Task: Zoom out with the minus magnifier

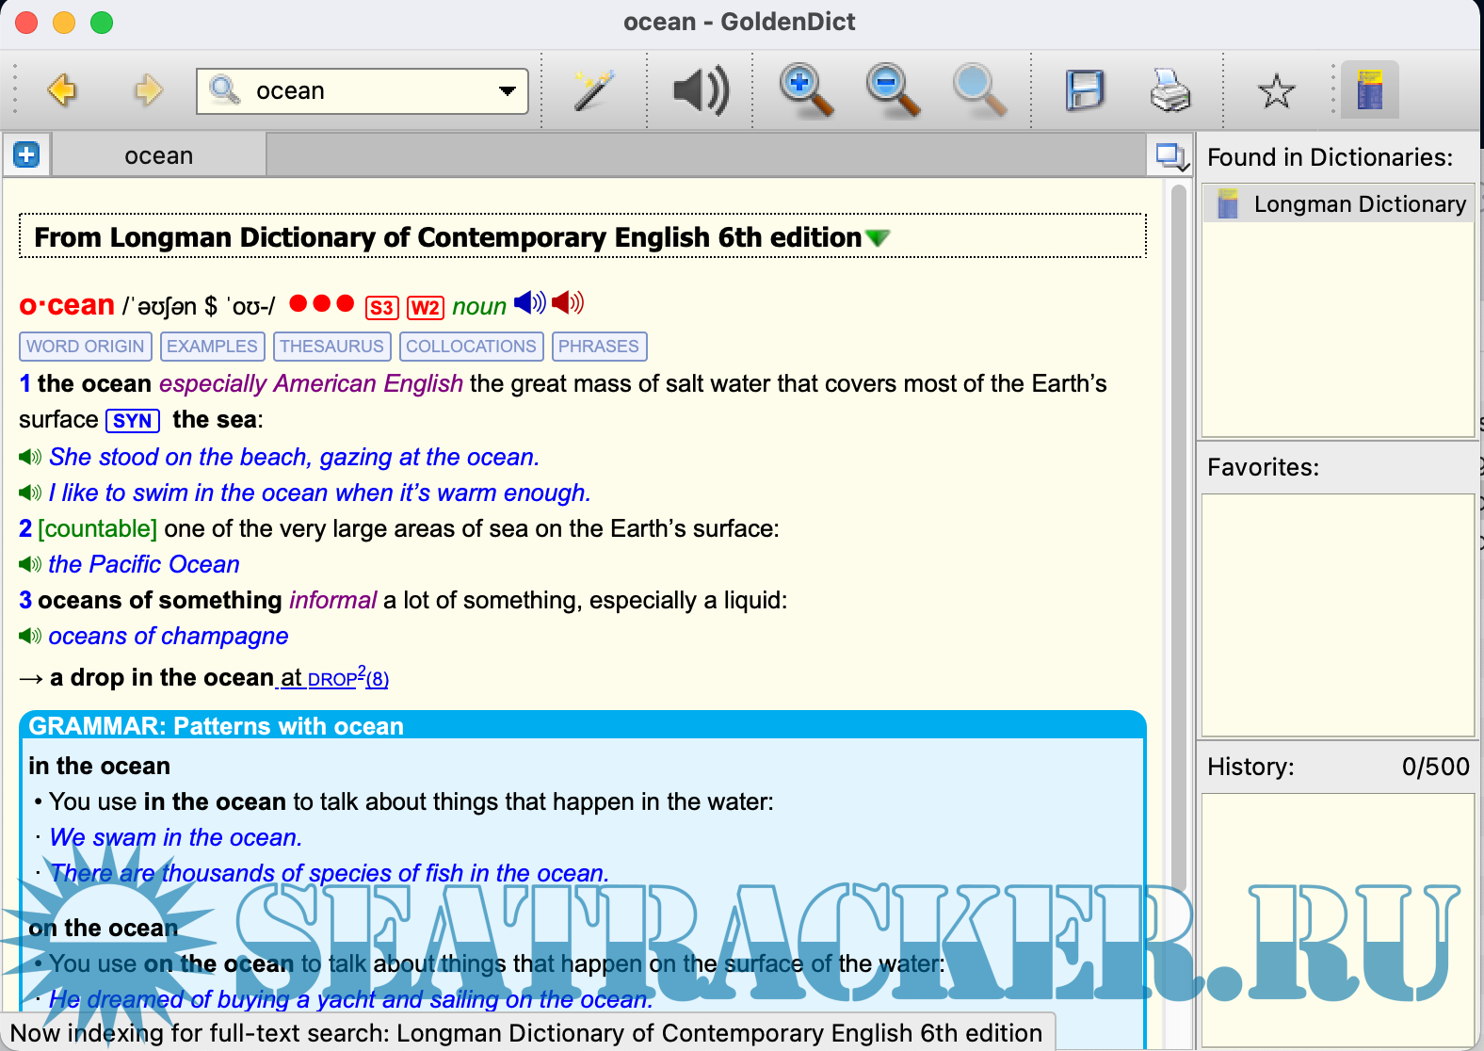Action: [x=892, y=90]
